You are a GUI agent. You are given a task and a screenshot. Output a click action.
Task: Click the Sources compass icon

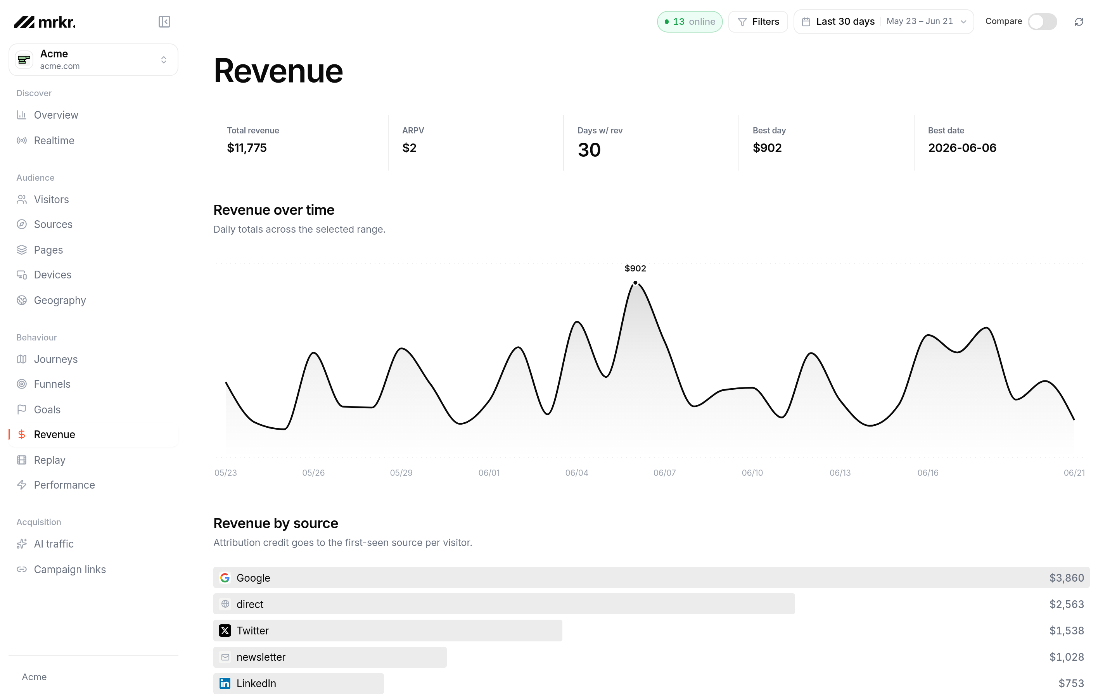point(22,225)
